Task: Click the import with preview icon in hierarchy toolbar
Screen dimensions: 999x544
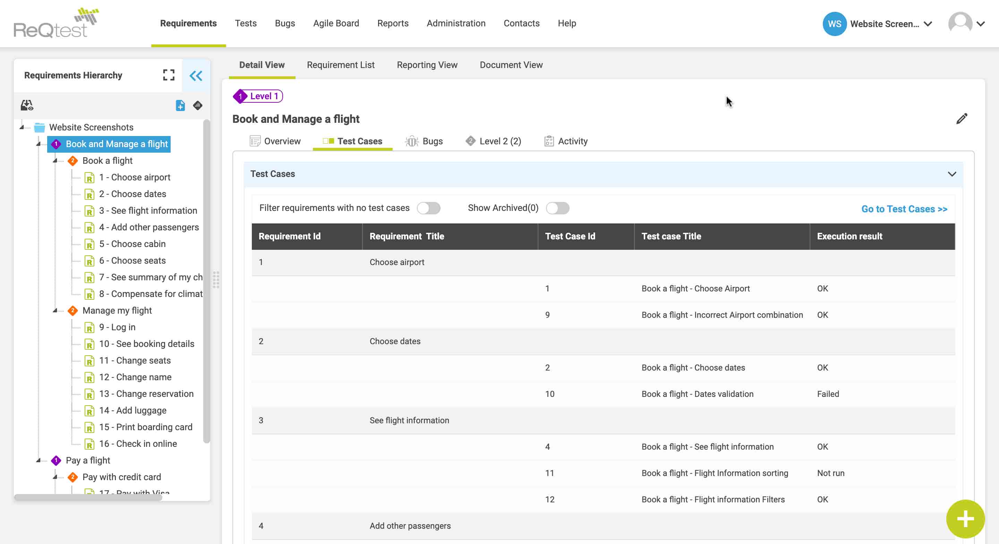Action: tap(26, 105)
